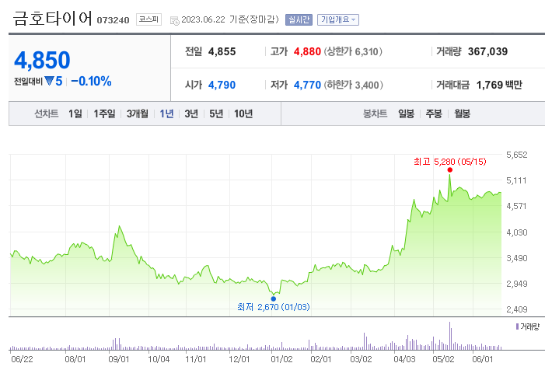Click the 2023.06.22 기준(장마감) date text
Viewport: 545px width, 377px height.
[230, 19]
